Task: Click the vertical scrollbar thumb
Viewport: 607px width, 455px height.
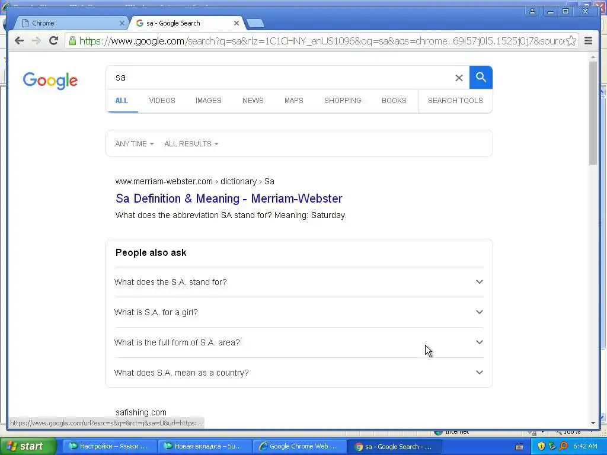Action: [x=593, y=113]
